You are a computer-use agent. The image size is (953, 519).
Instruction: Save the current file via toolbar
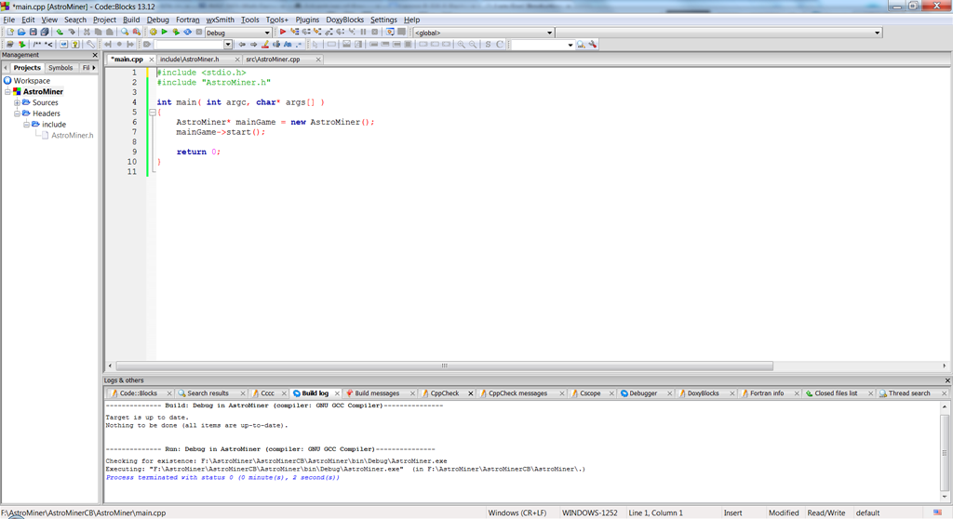33,33
